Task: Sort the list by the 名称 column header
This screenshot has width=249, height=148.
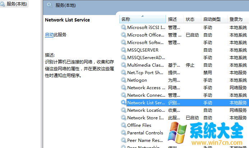Action: tap(142, 19)
